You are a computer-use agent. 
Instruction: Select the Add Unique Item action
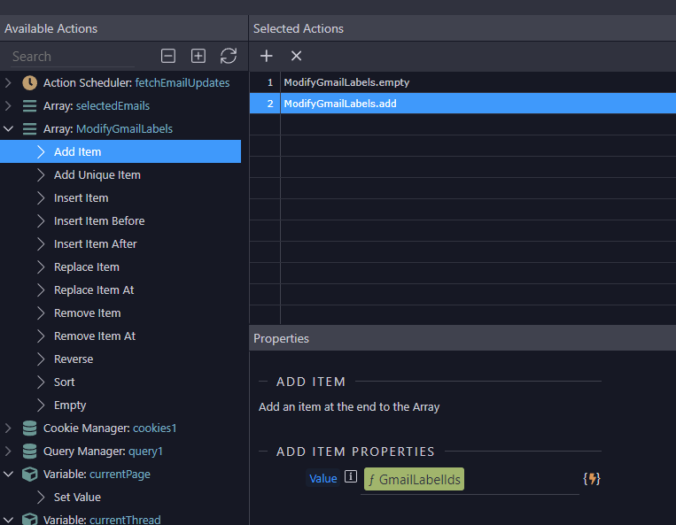pyautogui.click(x=97, y=174)
